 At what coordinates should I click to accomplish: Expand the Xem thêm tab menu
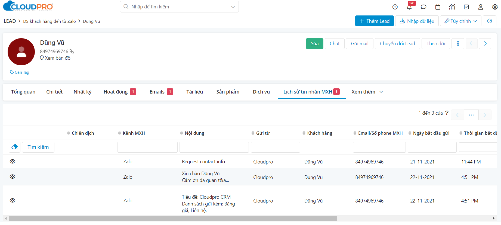(367, 92)
